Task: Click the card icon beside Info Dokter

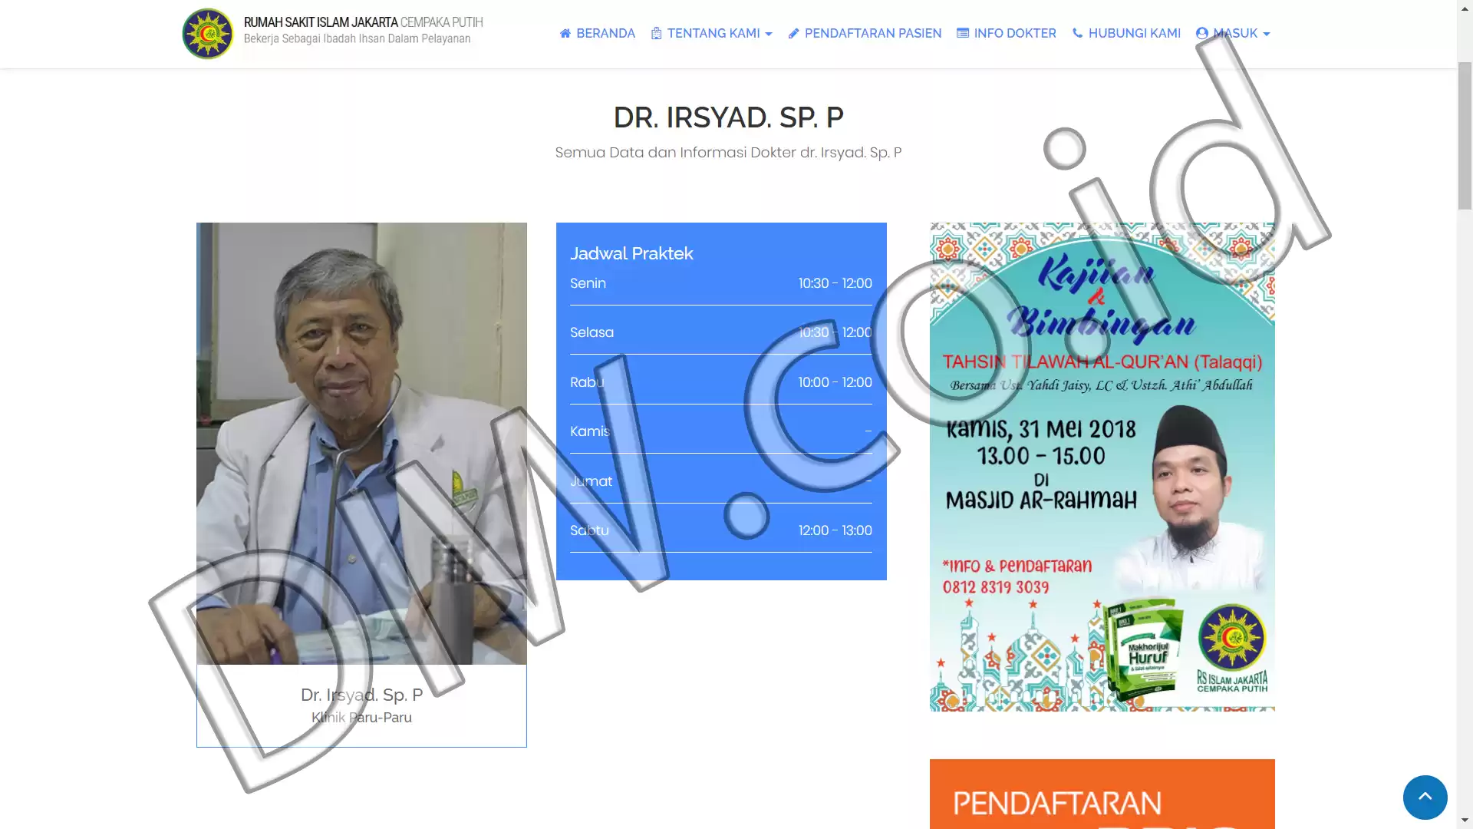Action: tap(963, 34)
